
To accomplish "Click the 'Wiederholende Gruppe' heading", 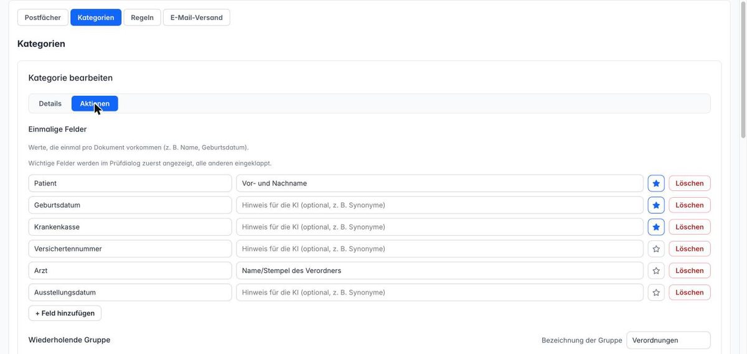I will point(69,340).
